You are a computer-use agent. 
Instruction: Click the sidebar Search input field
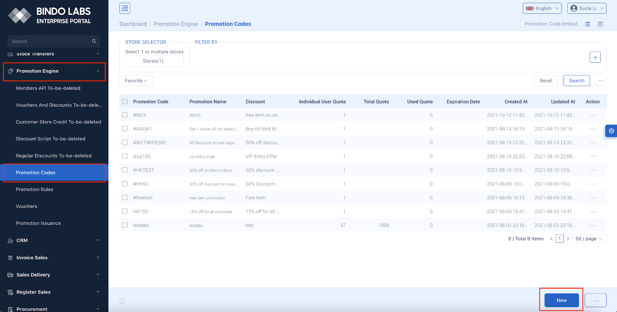click(x=54, y=41)
